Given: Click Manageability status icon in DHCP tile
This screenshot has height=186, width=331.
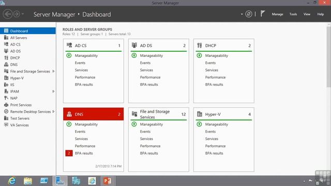Looking at the screenshot, I should [199, 55].
